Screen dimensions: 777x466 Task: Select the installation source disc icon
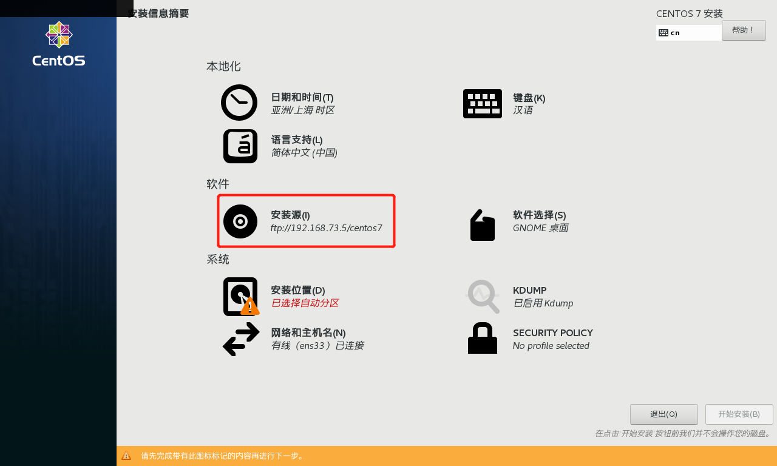click(240, 221)
